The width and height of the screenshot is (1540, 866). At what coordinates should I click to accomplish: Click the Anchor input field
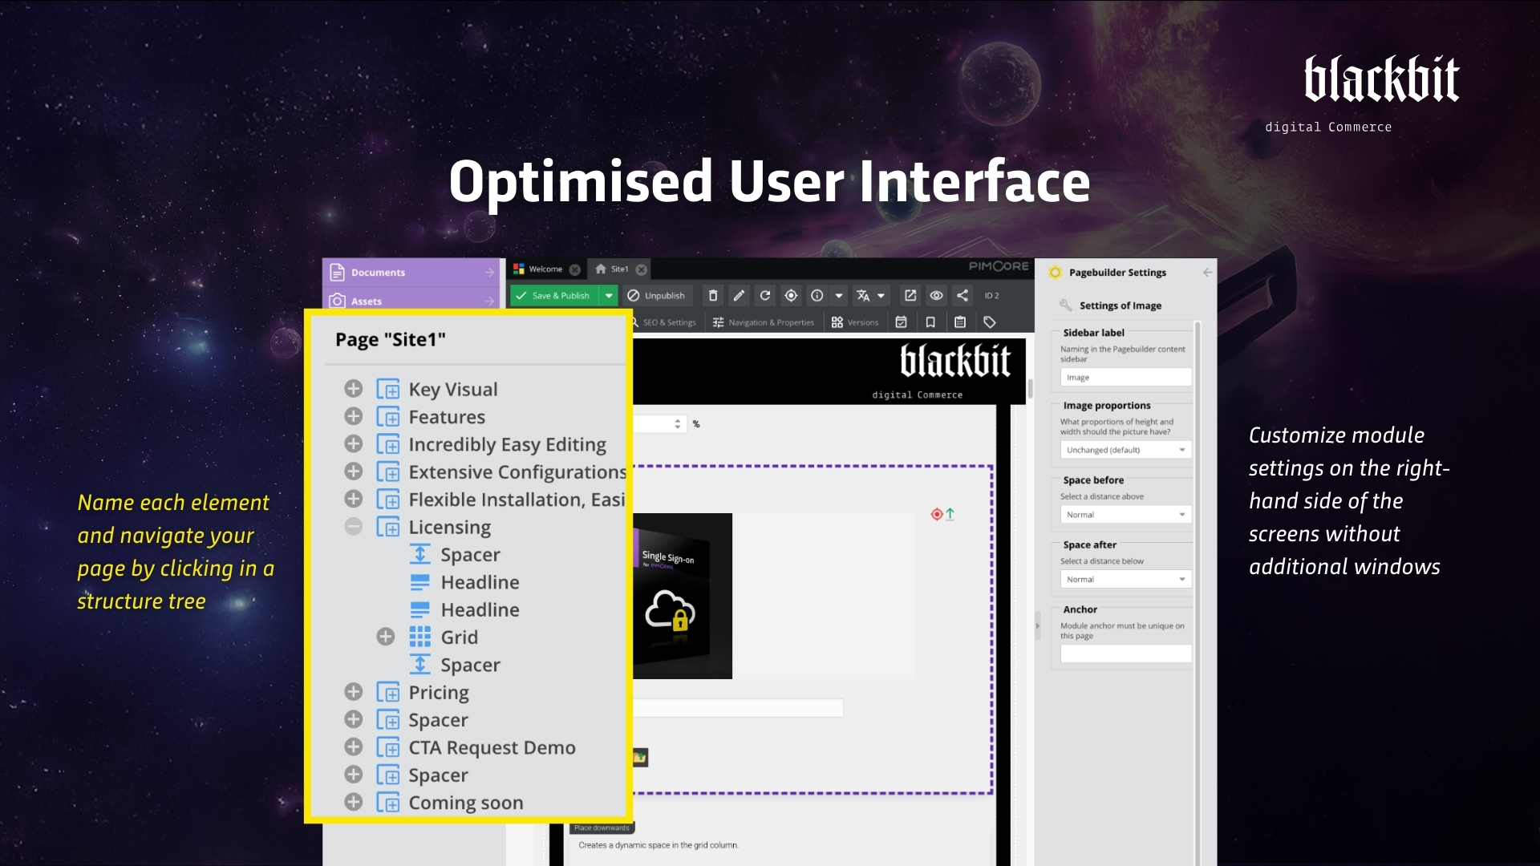[1126, 654]
